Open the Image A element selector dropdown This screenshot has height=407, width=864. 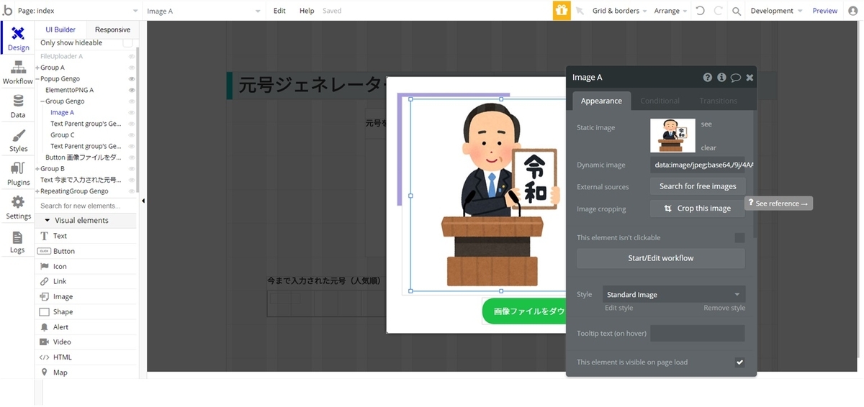pyautogui.click(x=204, y=11)
